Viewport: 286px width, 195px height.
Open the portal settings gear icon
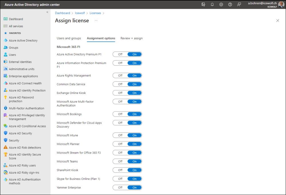[x=221, y=4]
